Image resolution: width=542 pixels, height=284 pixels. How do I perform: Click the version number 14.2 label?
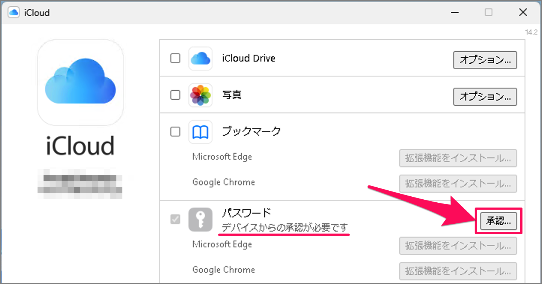point(531,32)
